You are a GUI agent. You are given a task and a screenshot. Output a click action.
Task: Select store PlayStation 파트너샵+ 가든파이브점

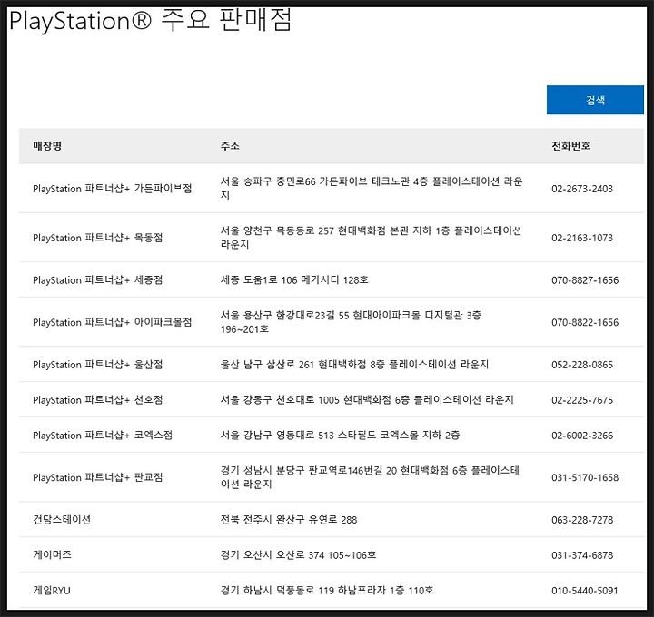click(113, 189)
